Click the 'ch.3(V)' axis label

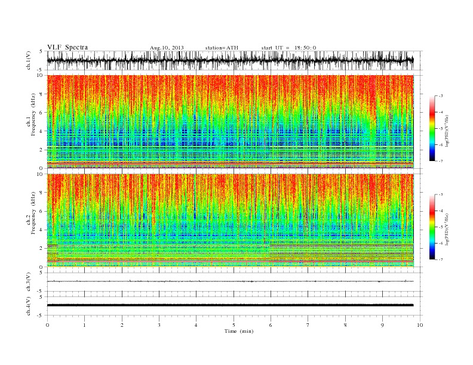point(29,282)
